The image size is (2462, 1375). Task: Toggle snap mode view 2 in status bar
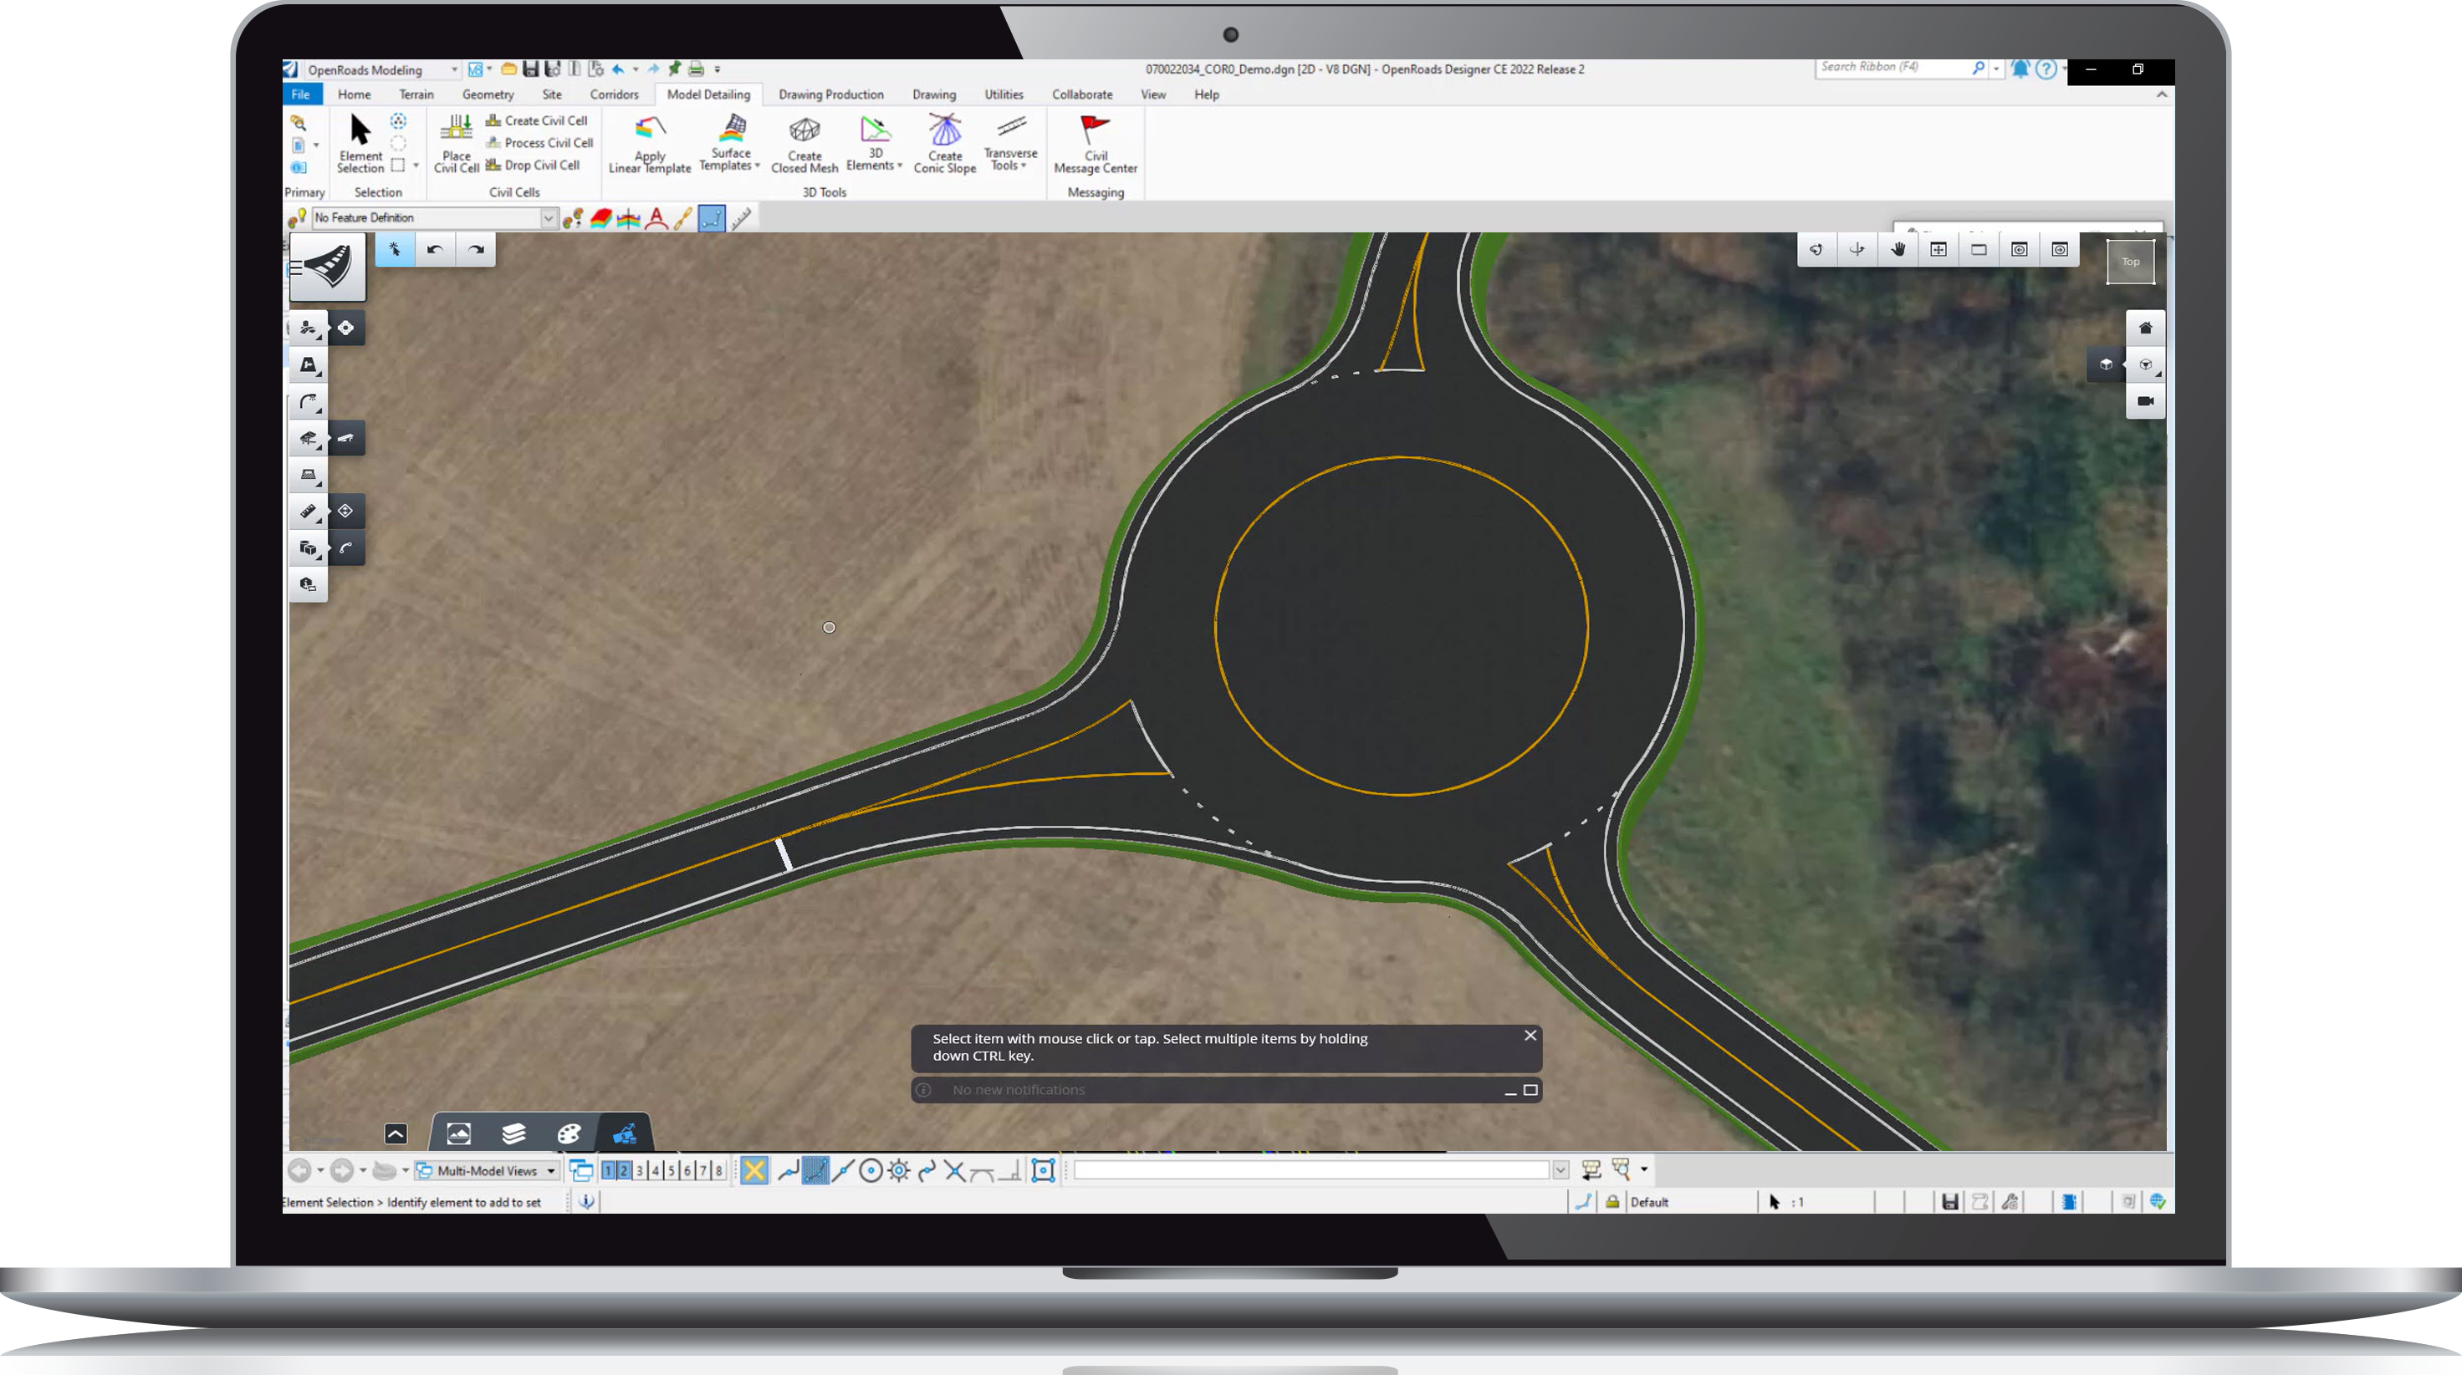[x=623, y=1169]
